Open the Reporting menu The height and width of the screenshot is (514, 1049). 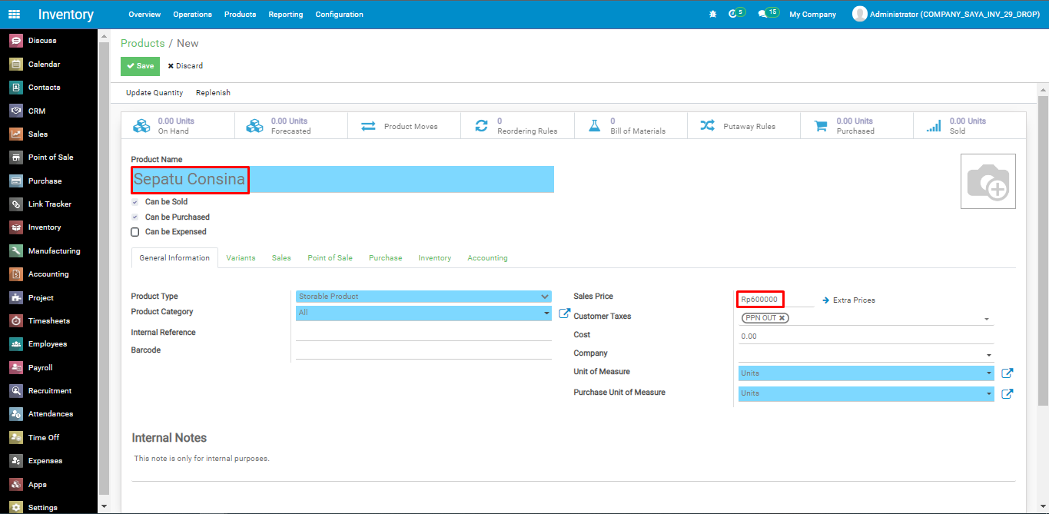click(x=285, y=15)
